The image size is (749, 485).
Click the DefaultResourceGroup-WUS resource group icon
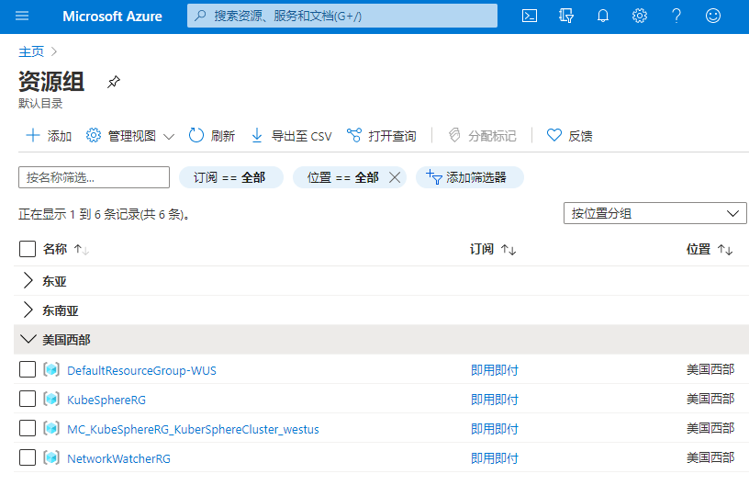point(51,369)
